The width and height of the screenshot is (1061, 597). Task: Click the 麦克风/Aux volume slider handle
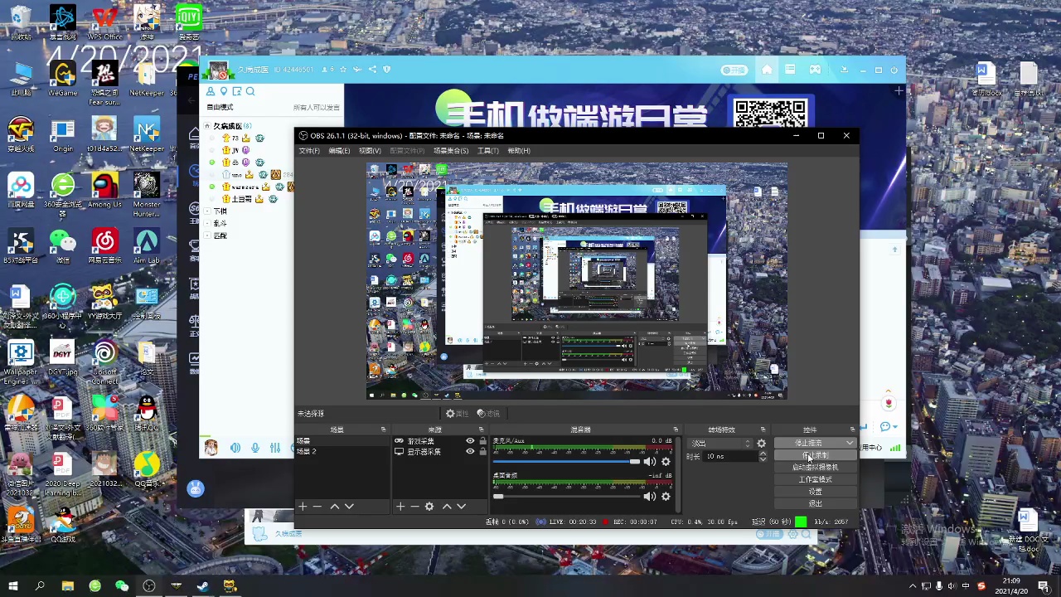[635, 462]
